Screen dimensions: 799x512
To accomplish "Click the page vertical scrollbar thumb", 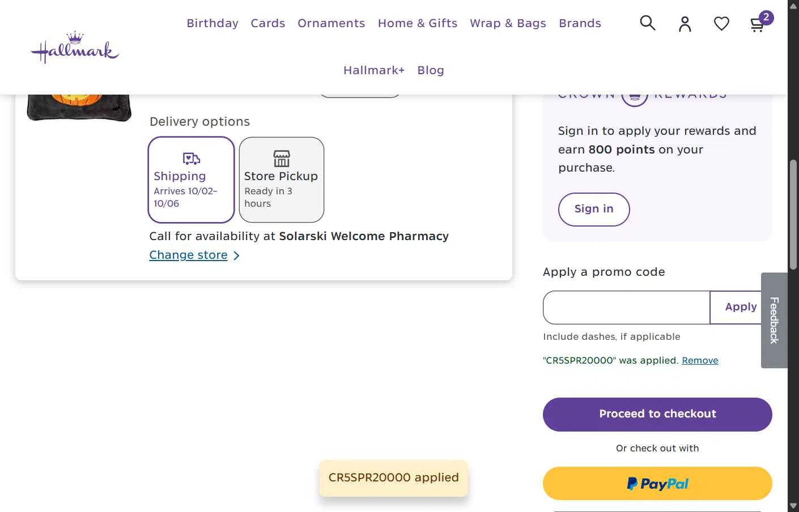I will [x=793, y=215].
